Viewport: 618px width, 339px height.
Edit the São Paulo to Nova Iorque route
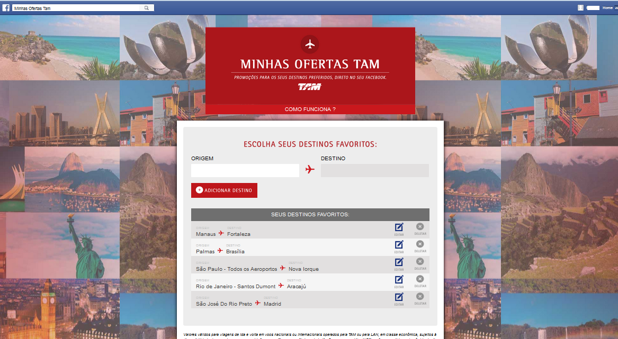(x=399, y=263)
